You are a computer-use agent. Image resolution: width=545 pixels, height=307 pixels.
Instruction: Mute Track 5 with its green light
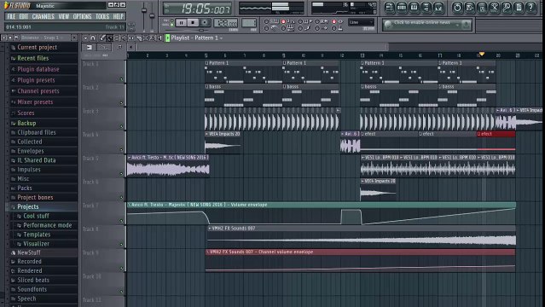pos(121,173)
